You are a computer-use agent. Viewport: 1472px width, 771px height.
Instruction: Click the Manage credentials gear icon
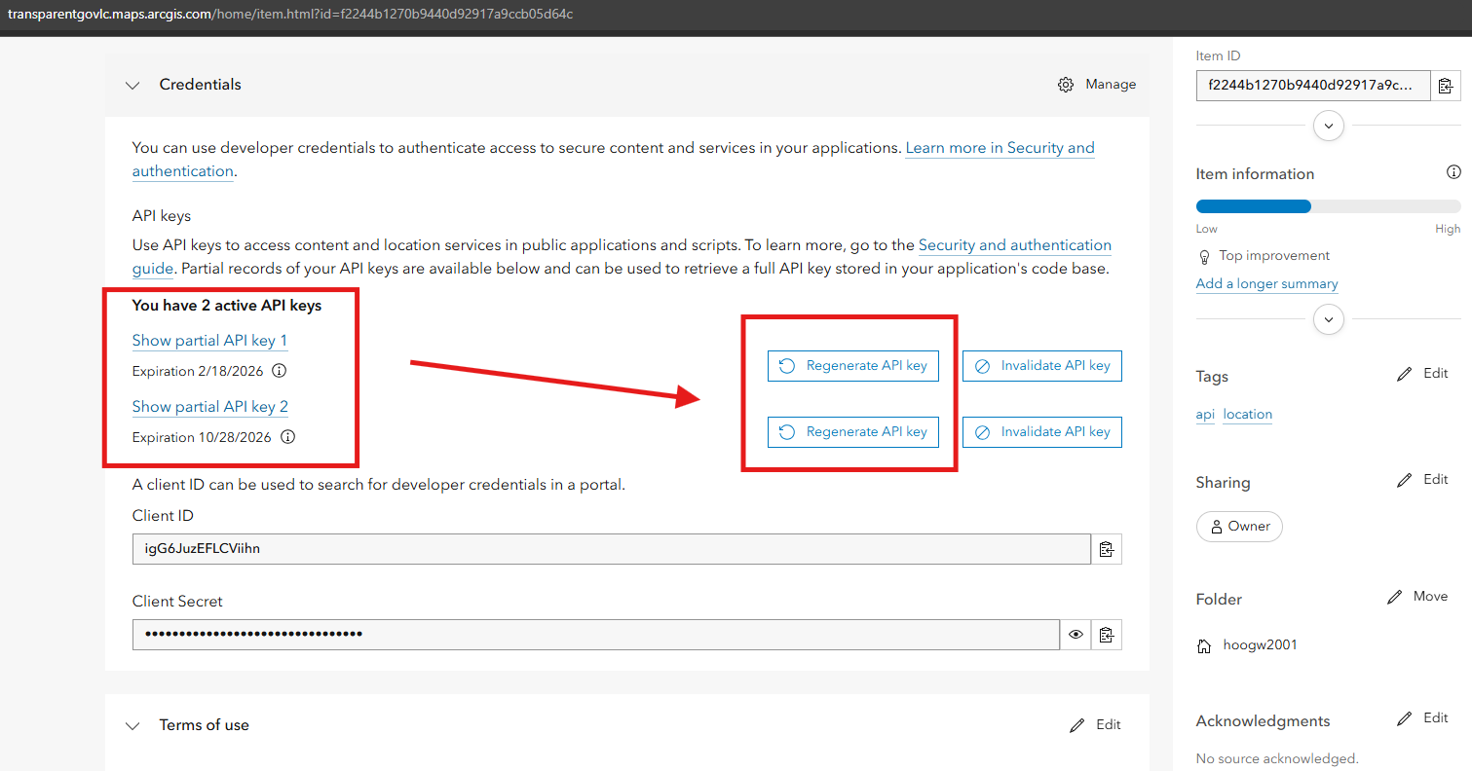click(x=1066, y=85)
